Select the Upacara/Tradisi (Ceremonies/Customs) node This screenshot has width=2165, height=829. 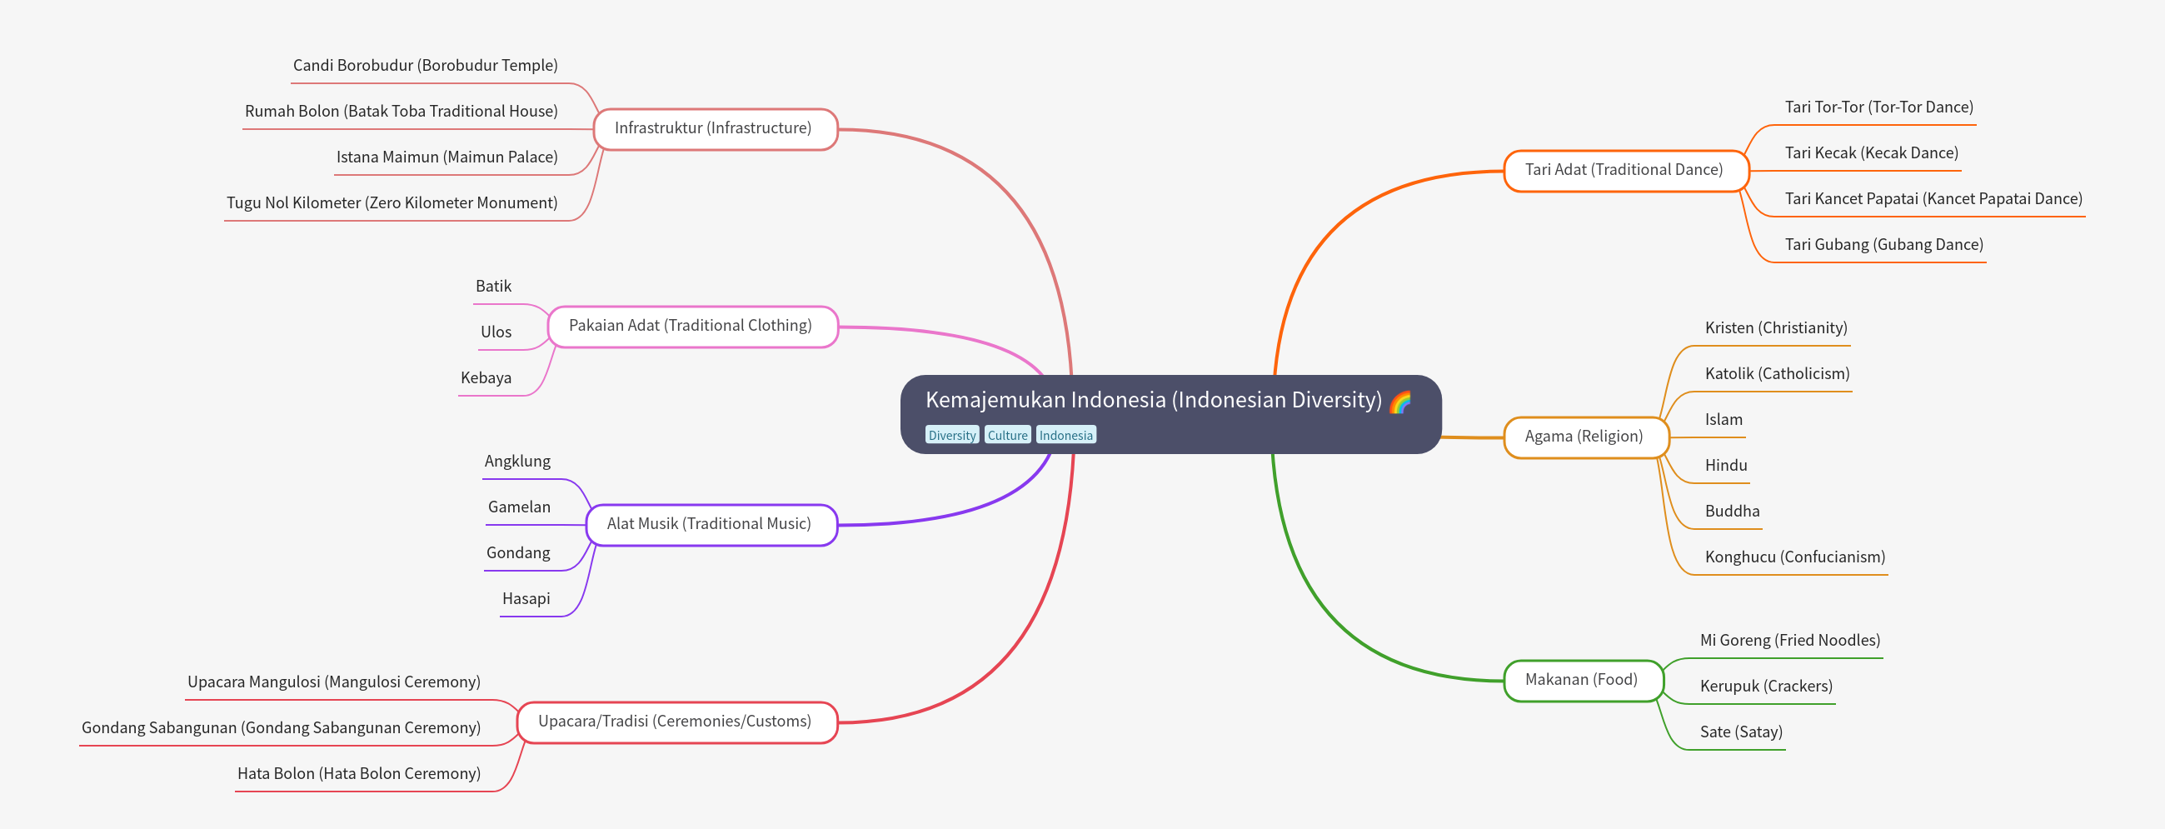pos(676,722)
